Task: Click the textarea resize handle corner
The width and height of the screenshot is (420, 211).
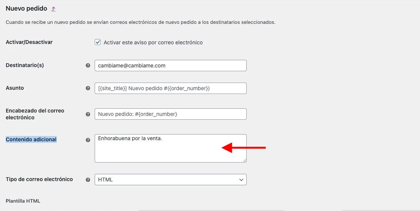Action: click(x=244, y=160)
